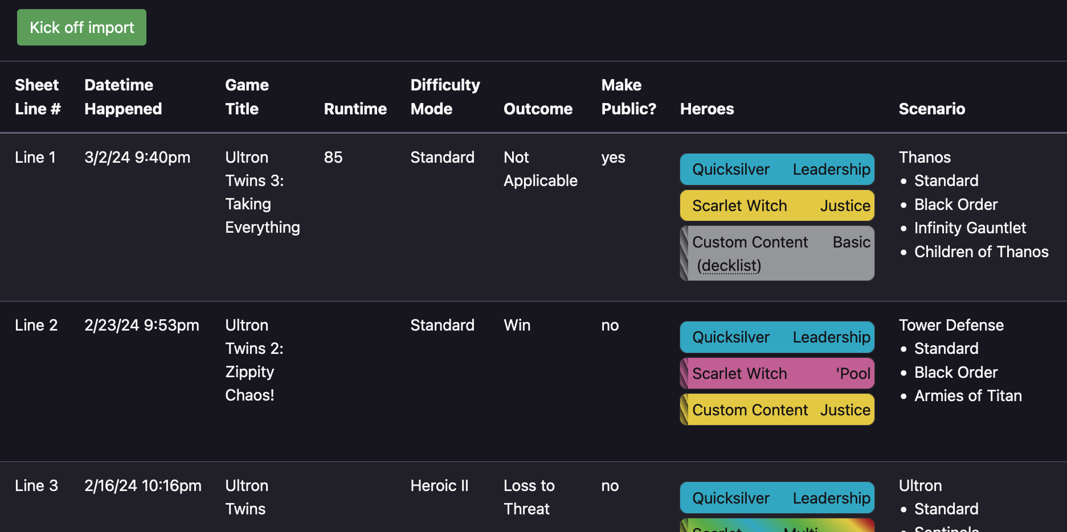The width and height of the screenshot is (1067, 532).
Task: Select the Quicksilver Leadership hero badge on Line 1
Action: click(776, 169)
